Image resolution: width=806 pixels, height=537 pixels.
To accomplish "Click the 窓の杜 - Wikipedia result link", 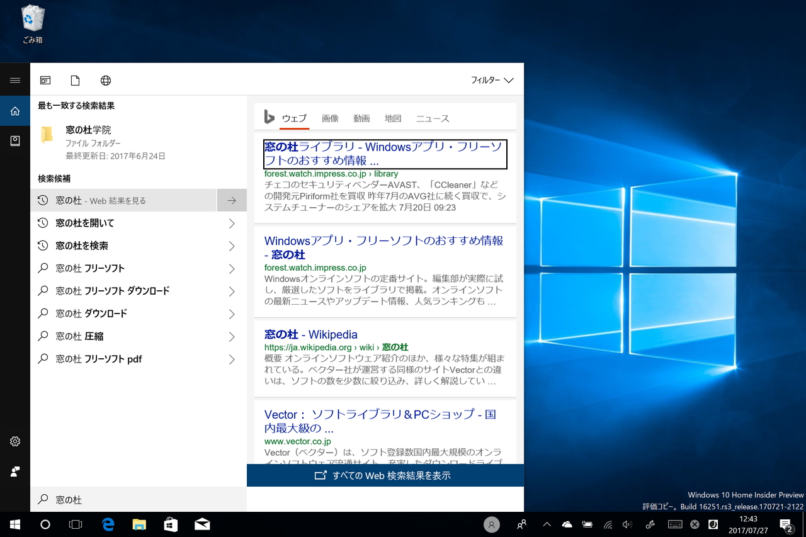I will (x=310, y=334).
